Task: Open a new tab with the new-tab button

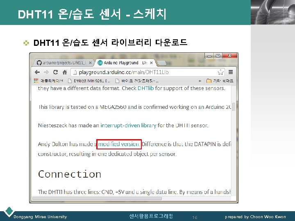Action: [x=161, y=63]
